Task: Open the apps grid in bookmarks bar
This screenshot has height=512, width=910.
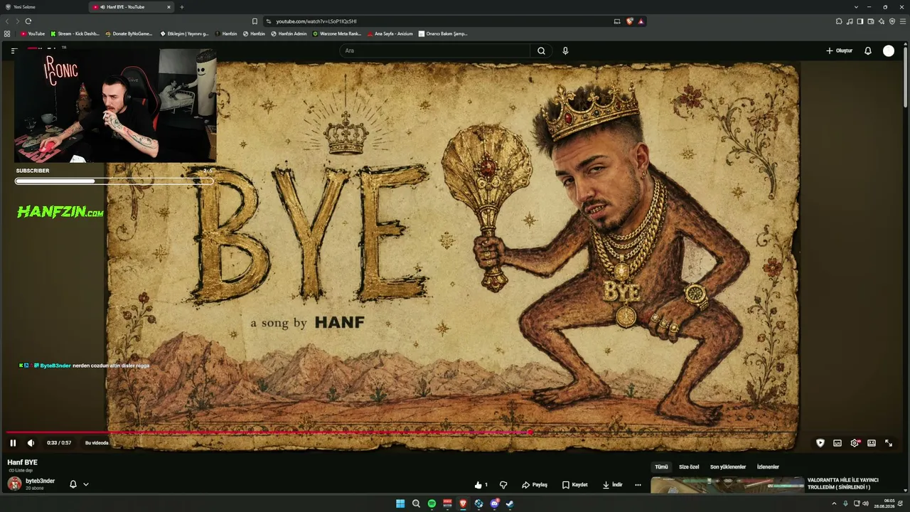Action: click(7, 33)
